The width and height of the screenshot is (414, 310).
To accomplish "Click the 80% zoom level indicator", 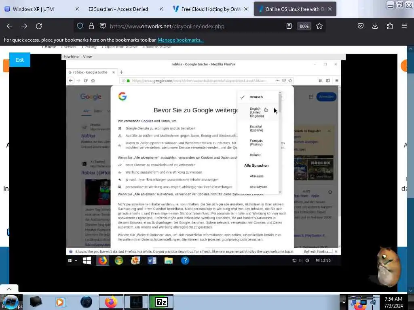I will [304, 26].
